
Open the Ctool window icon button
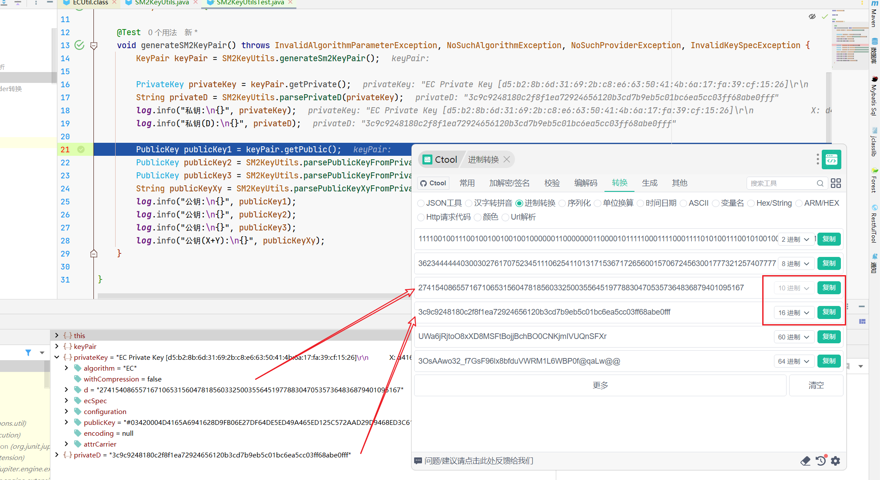[x=831, y=160]
